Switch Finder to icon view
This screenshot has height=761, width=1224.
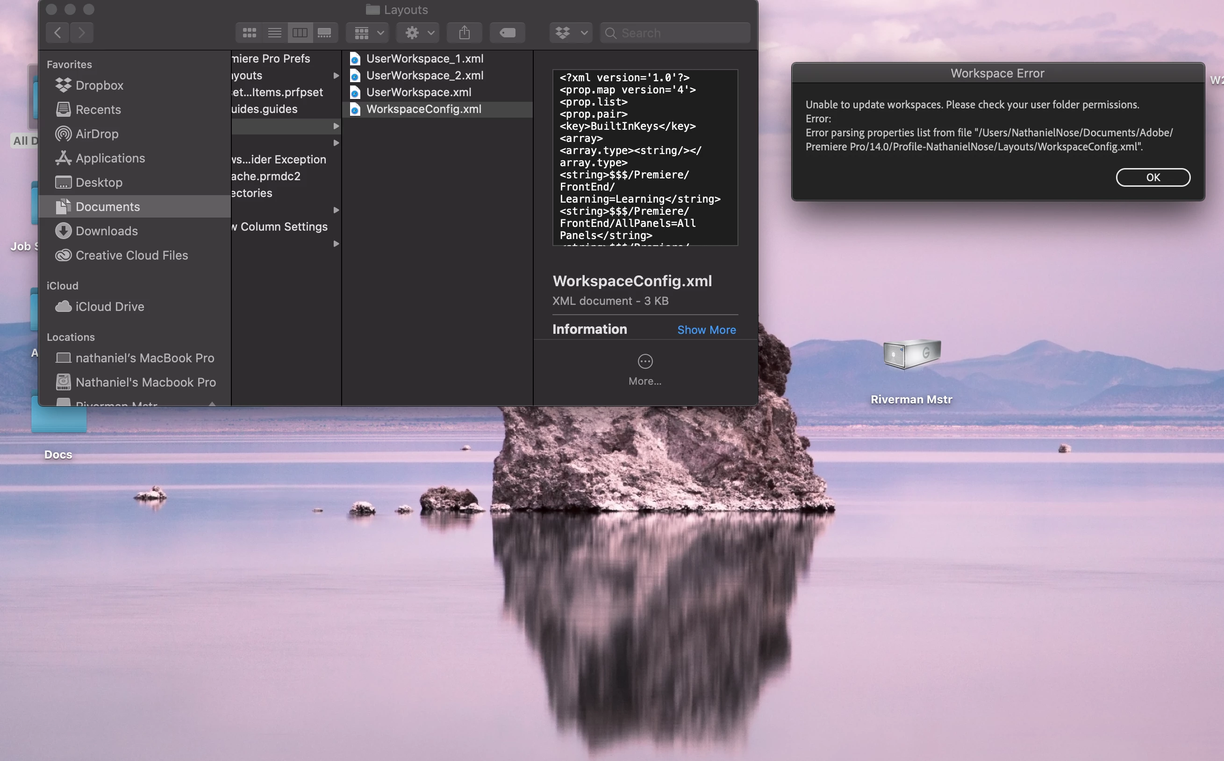coord(250,33)
